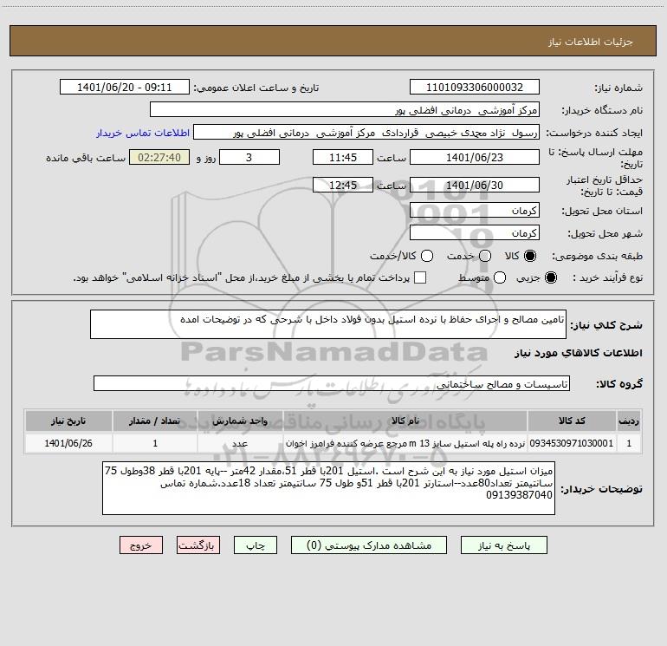This screenshot has height=646, width=667.
Task: Select the کالا/خدمت radio option
Action: pyautogui.click(x=427, y=256)
